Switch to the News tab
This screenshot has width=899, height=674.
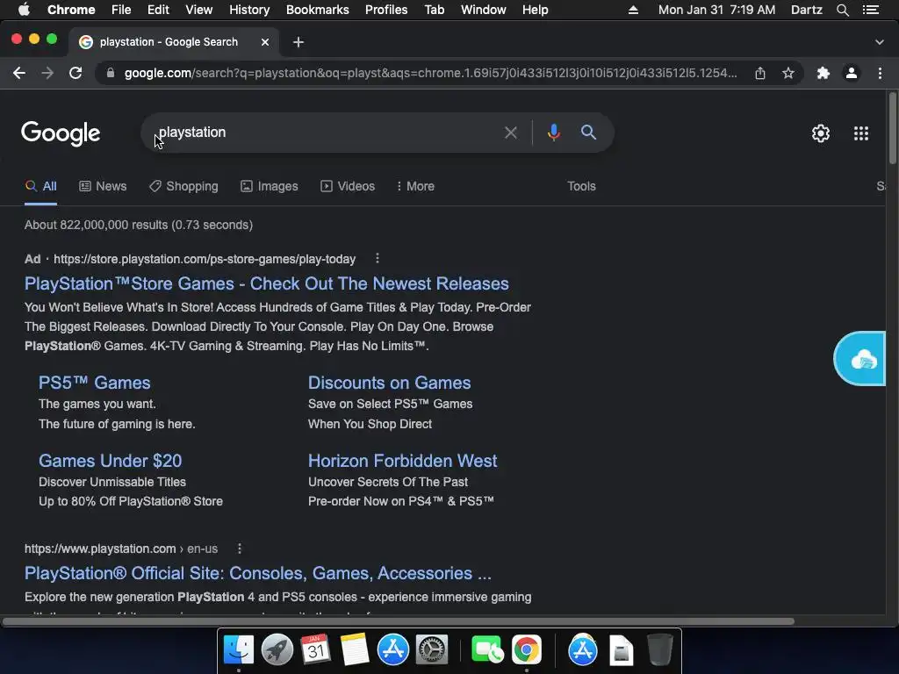(x=103, y=186)
